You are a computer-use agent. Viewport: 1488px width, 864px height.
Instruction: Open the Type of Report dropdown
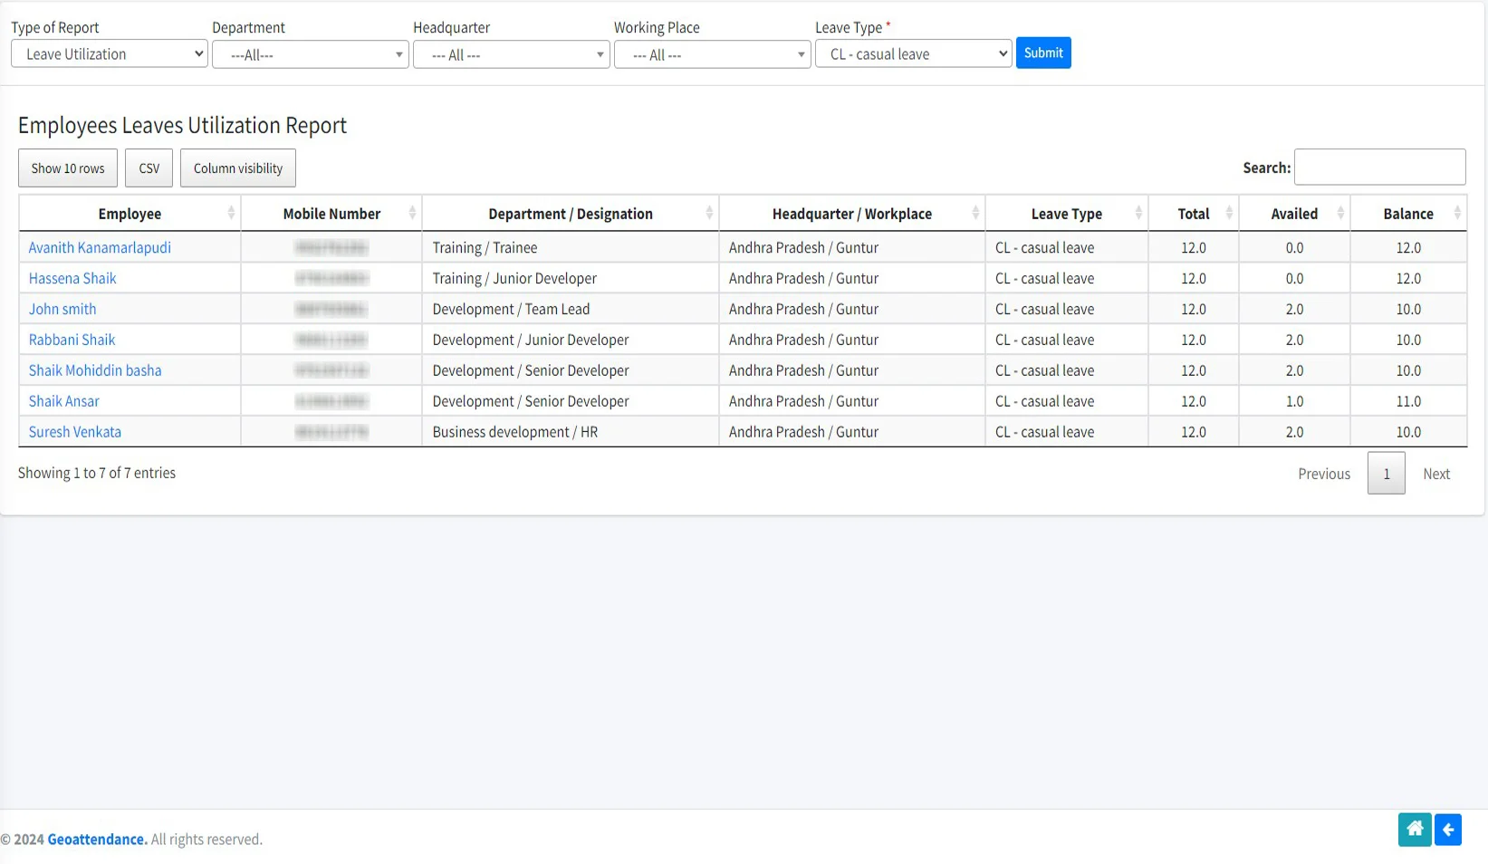pos(110,54)
